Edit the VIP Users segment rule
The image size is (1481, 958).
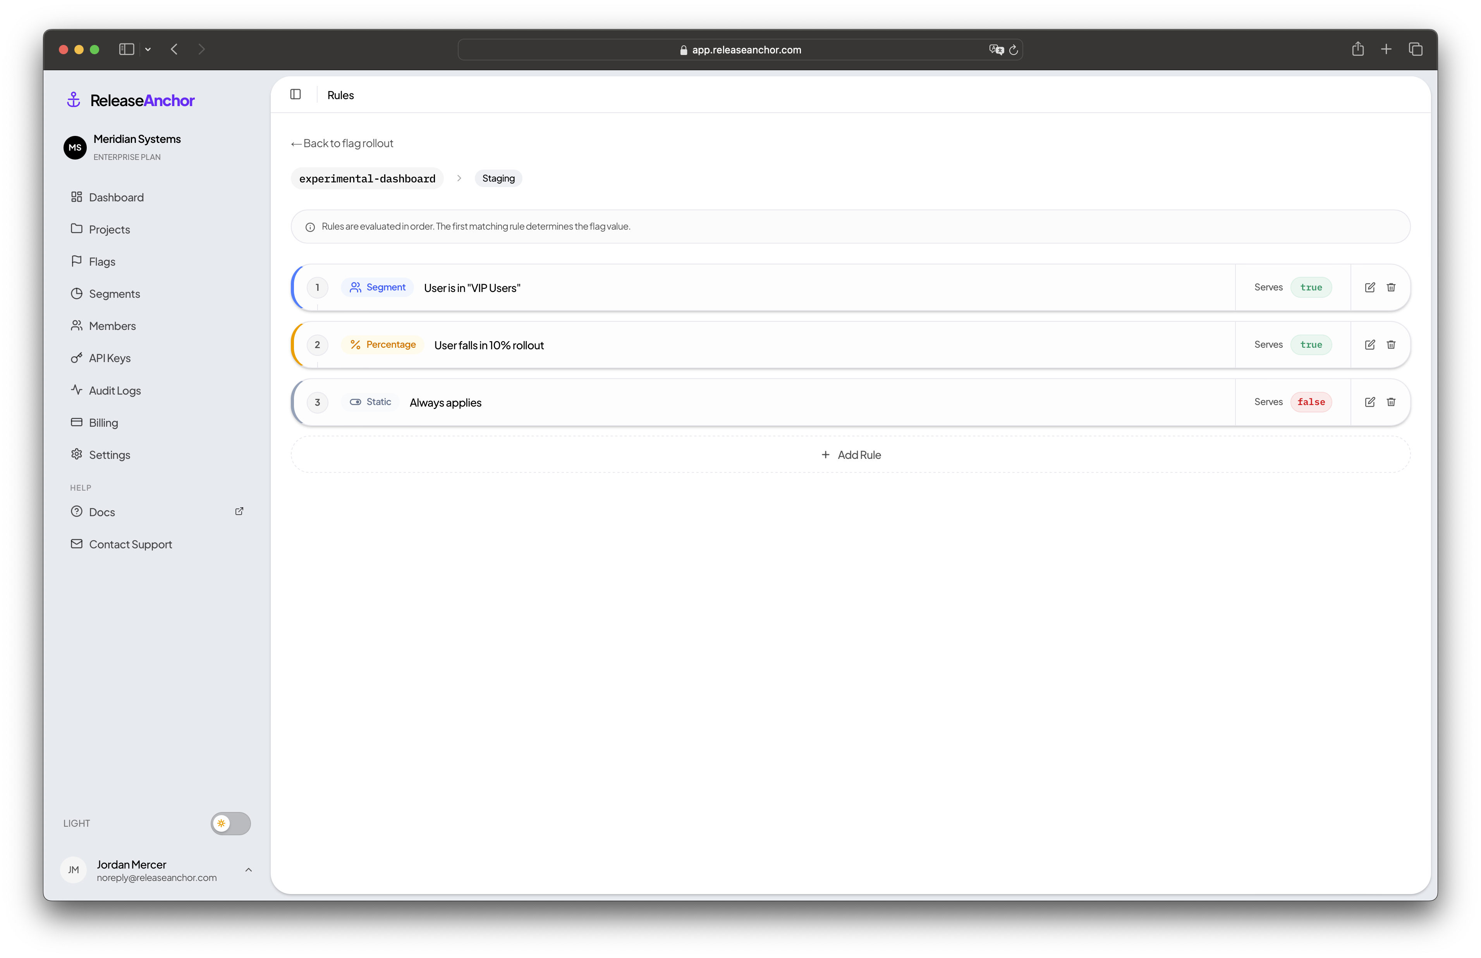point(1369,287)
